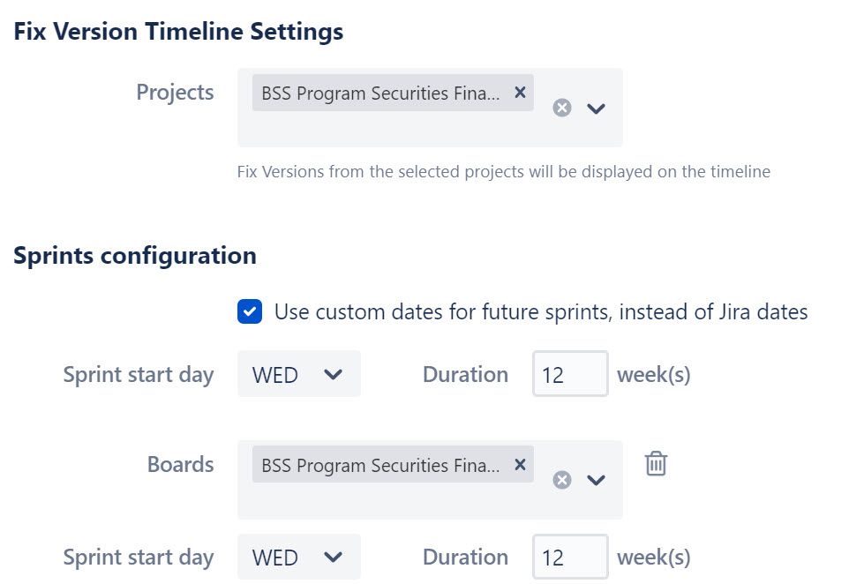Open the second Sprint start day WED dropdown
849x584 pixels.
tap(298, 557)
